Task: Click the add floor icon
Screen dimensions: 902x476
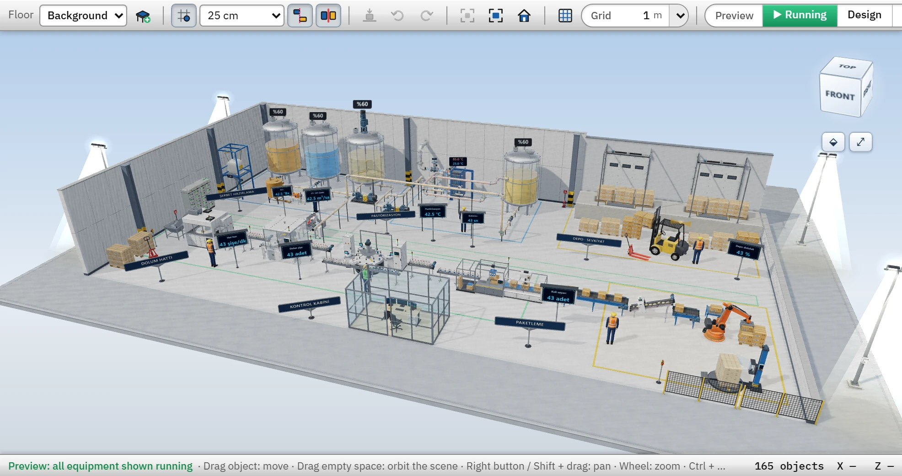Action: 143,16
